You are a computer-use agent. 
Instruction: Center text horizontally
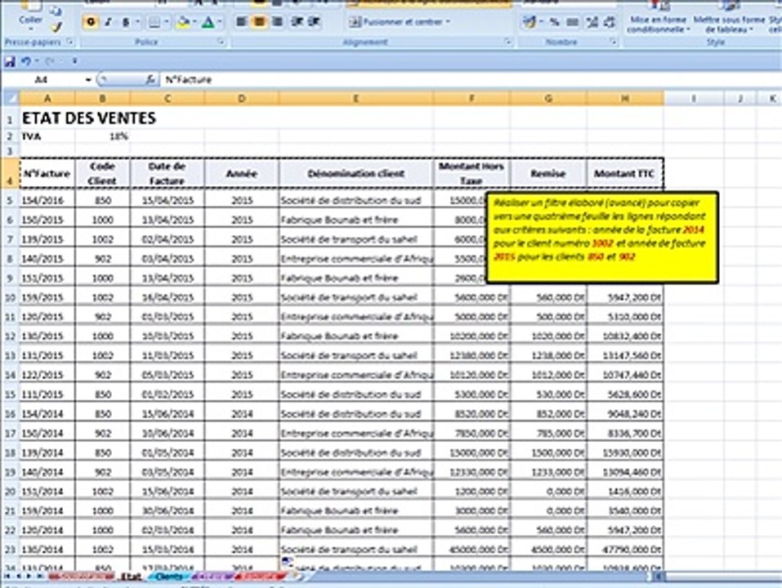[x=259, y=22]
